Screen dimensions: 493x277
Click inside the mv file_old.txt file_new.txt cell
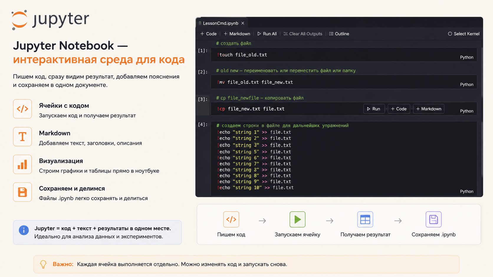344,82
